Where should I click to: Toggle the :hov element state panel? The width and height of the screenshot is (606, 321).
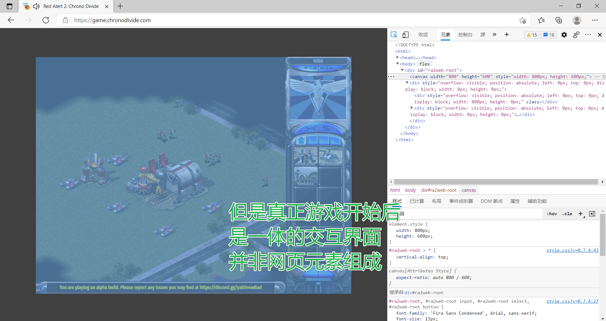(552, 214)
